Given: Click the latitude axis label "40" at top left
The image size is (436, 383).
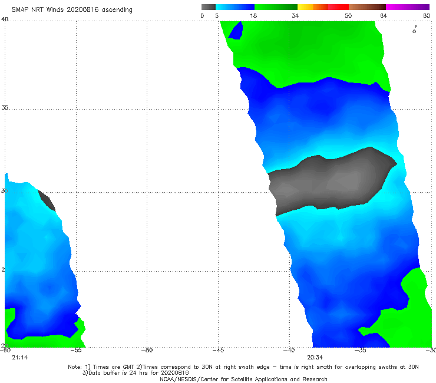Looking at the screenshot, I should pos(5,19).
